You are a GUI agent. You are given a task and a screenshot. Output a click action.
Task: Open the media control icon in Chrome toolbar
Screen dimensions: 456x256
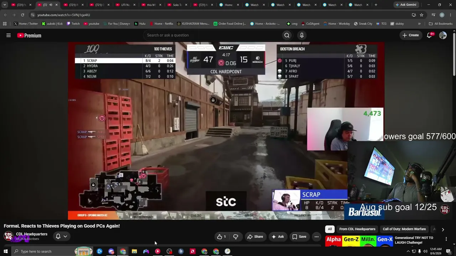click(x=433, y=15)
